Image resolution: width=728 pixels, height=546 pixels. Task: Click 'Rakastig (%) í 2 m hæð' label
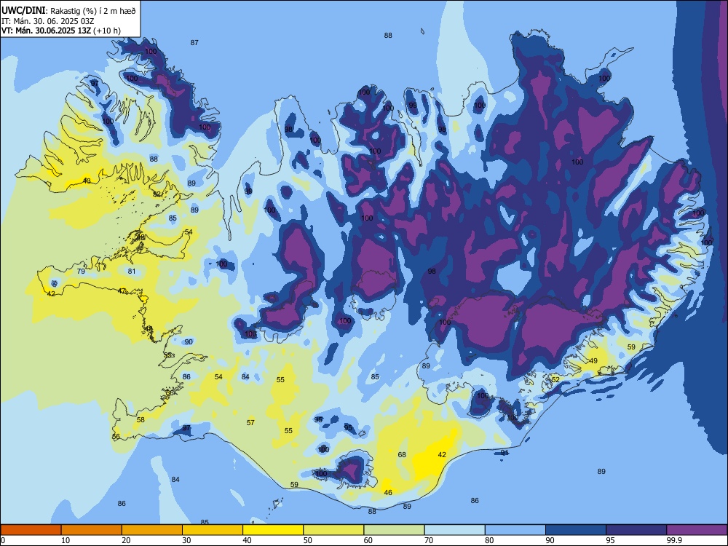[x=93, y=11]
